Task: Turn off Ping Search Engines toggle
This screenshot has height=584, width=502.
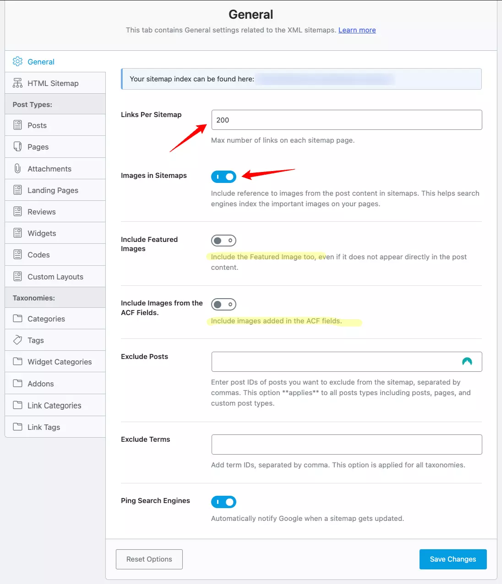Action: pos(224,502)
